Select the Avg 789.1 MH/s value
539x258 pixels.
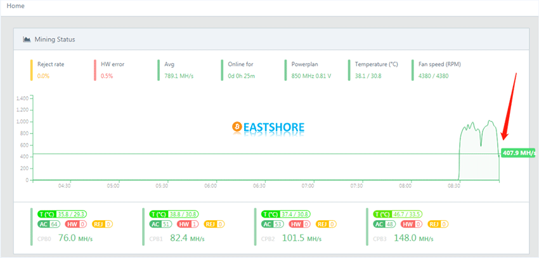179,76
